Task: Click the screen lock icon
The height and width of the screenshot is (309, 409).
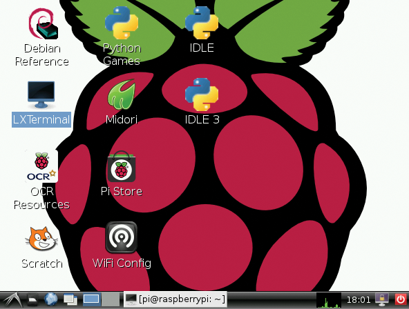Action: [382, 299]
